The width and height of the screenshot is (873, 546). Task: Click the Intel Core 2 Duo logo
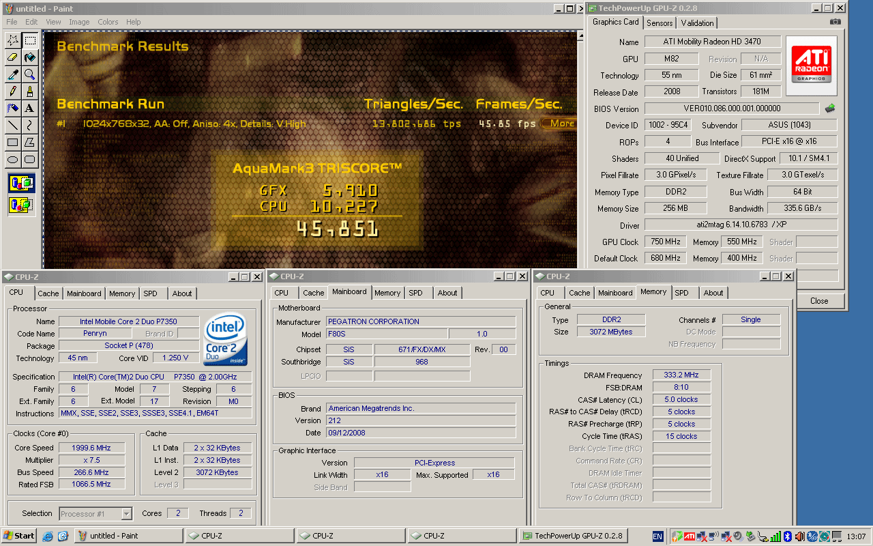225,339
